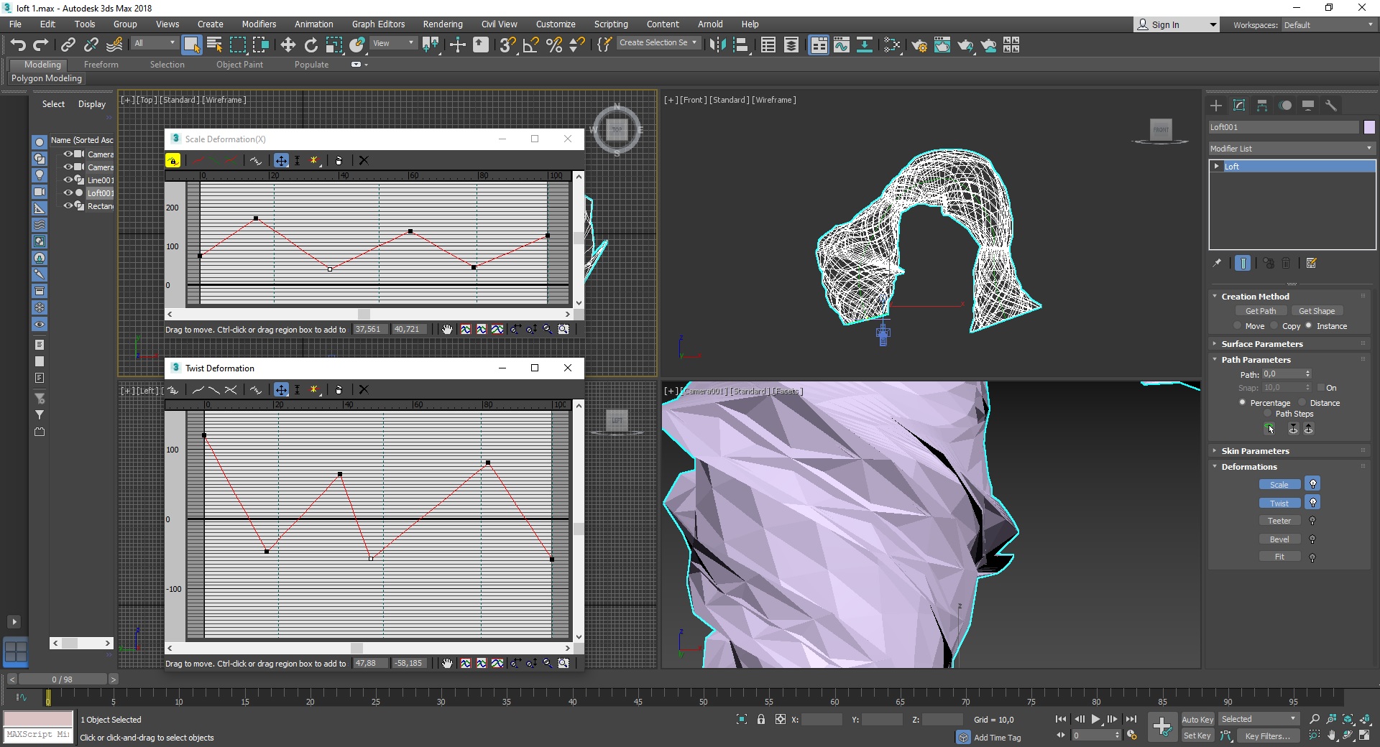Switch to the Object Paint ribbon tab

239,65
